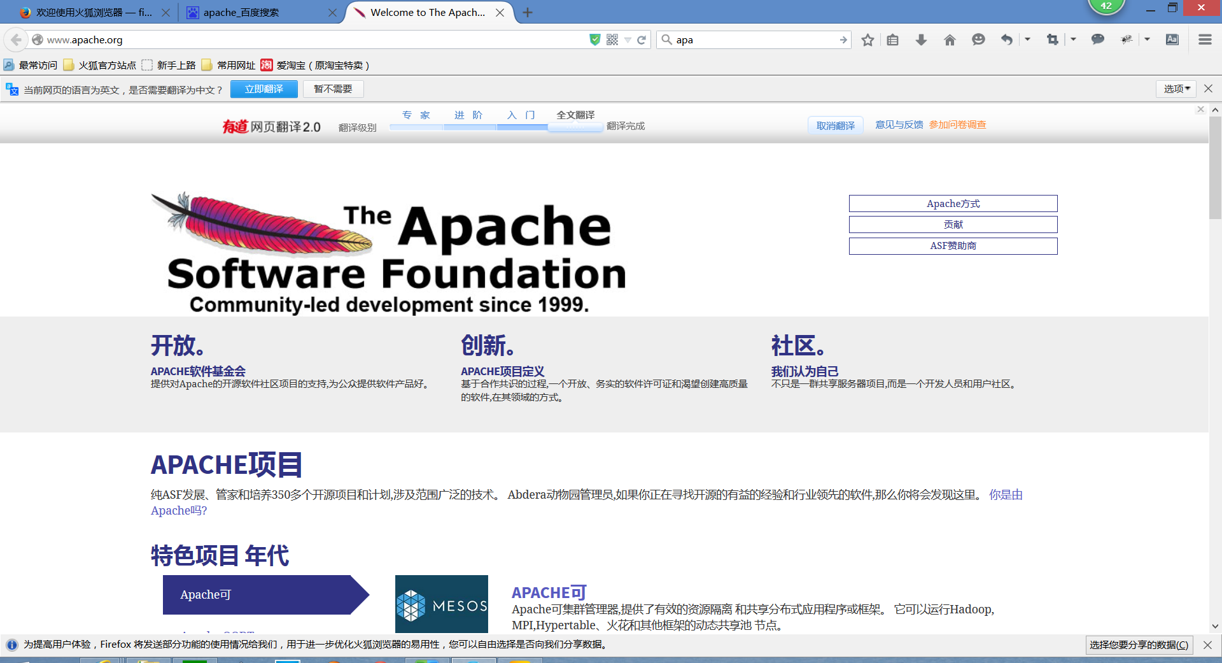This screenshot has width=1222, height=663.
Task: Open the 新手上路 bookmark
Action: (x=169, y=65)
